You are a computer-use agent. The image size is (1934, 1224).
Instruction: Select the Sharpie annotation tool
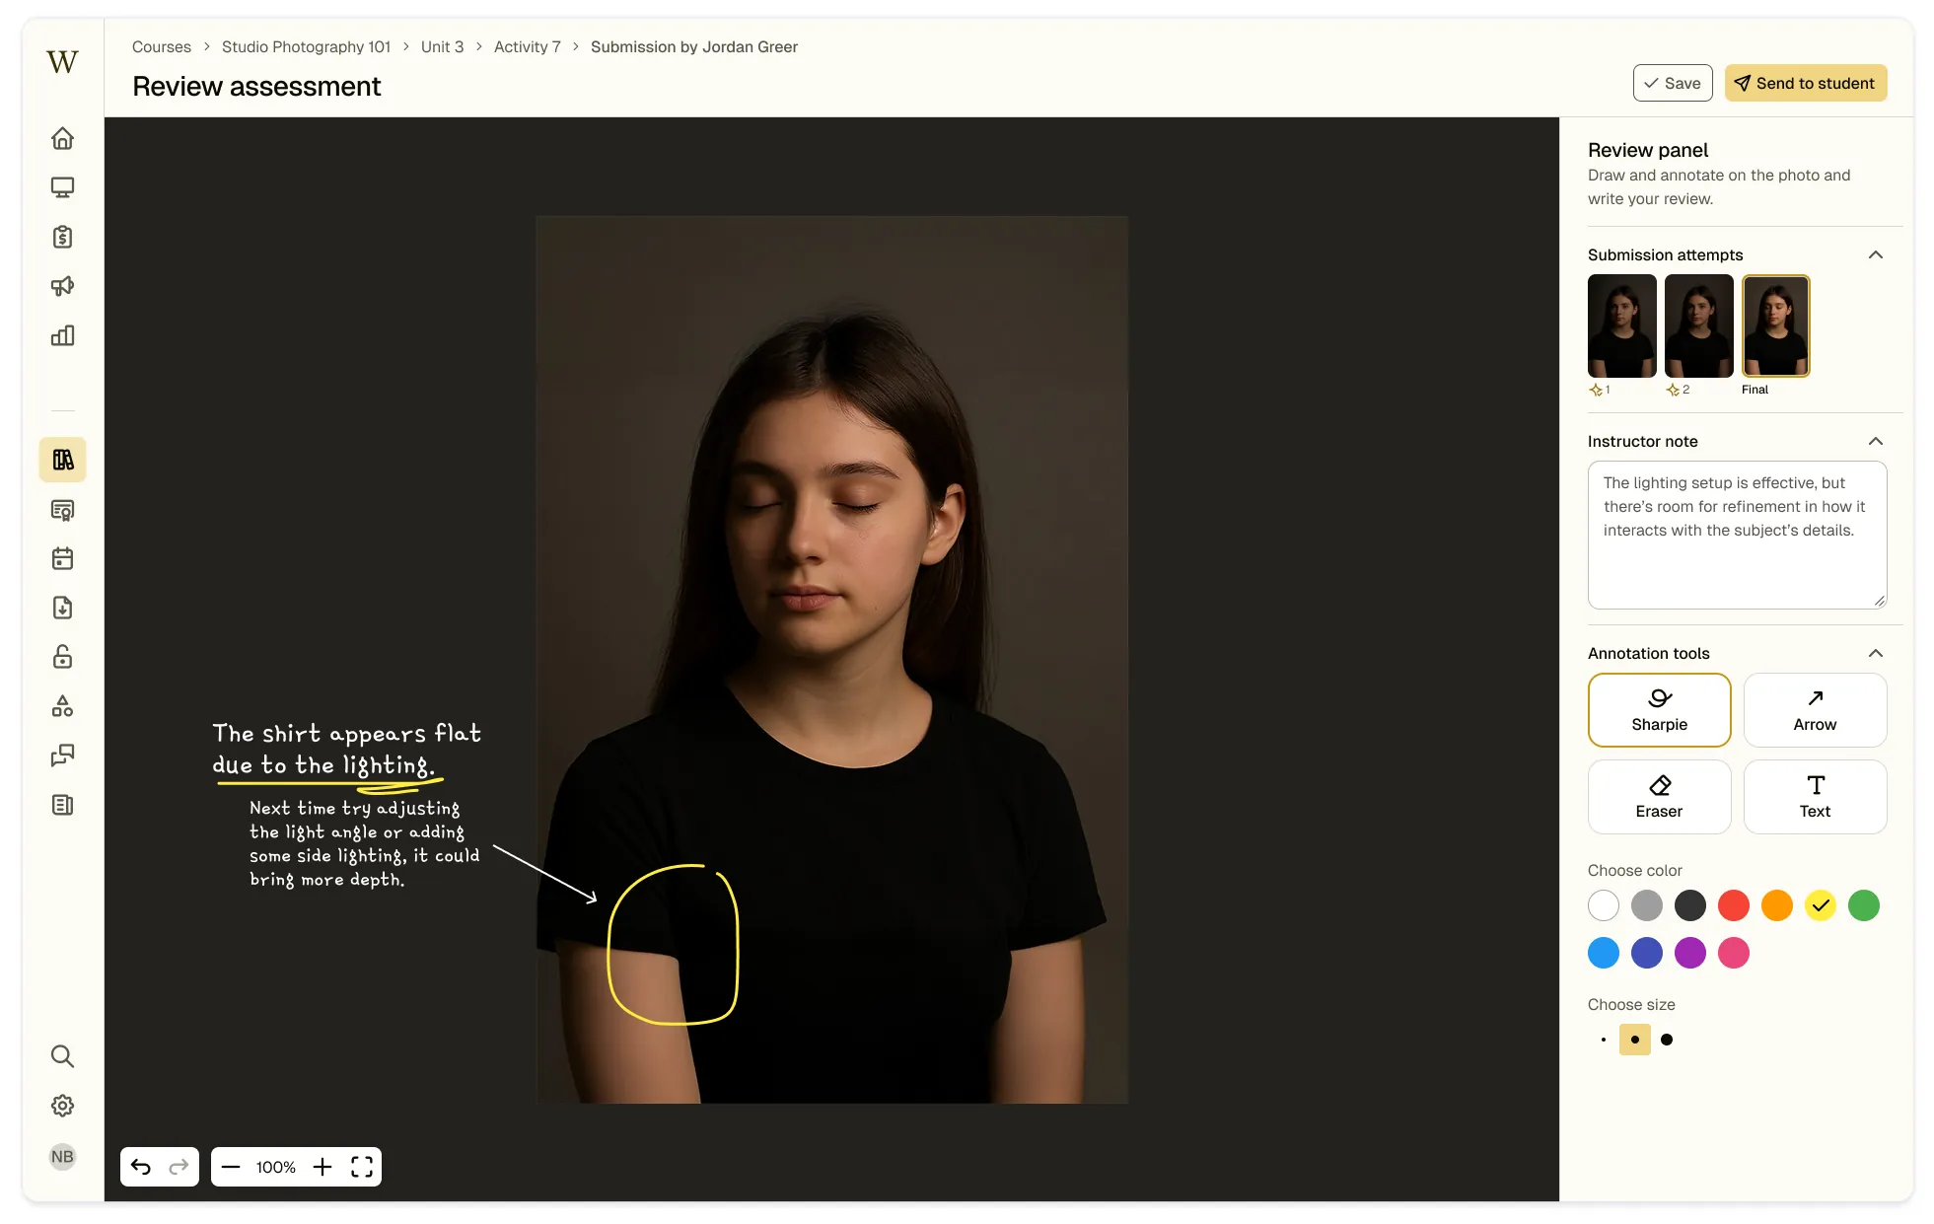coord(1659,710)
